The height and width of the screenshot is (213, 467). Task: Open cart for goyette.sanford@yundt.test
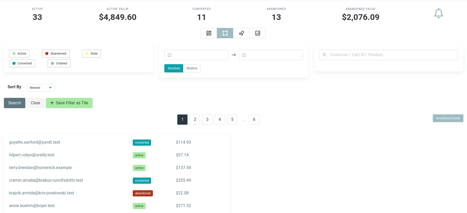coord(35,142)
